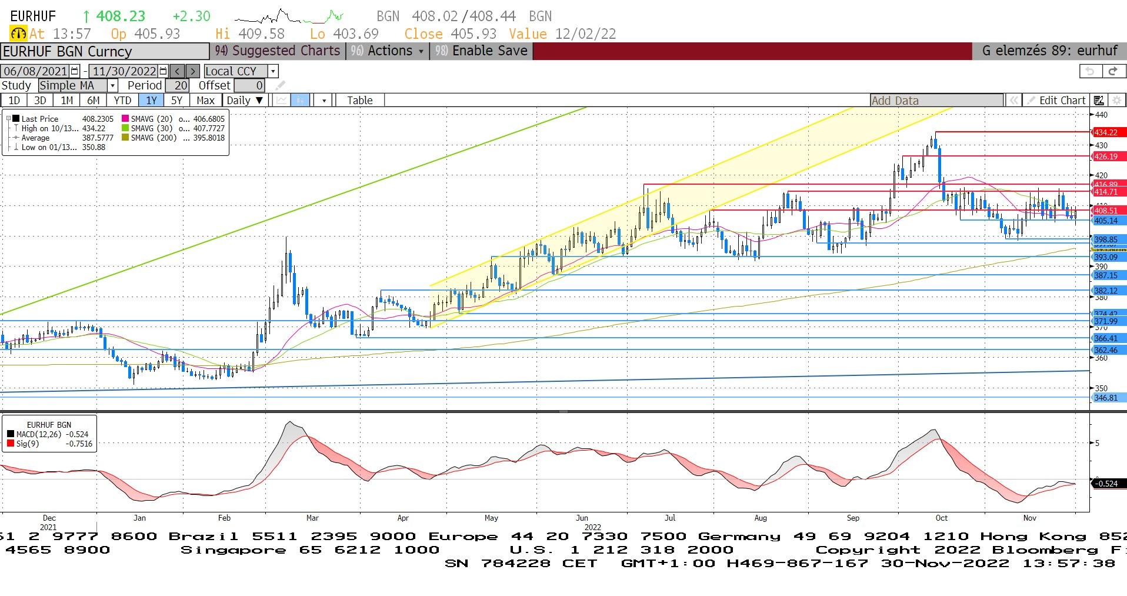The height and width of the screenshot is (596, 1127).
Task: Select the candlestick chart type icon
Action: coord(301,101)
